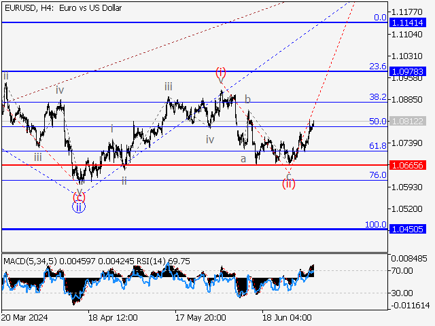
Task: Select wave label b on the chart
Action: point(248,99)
